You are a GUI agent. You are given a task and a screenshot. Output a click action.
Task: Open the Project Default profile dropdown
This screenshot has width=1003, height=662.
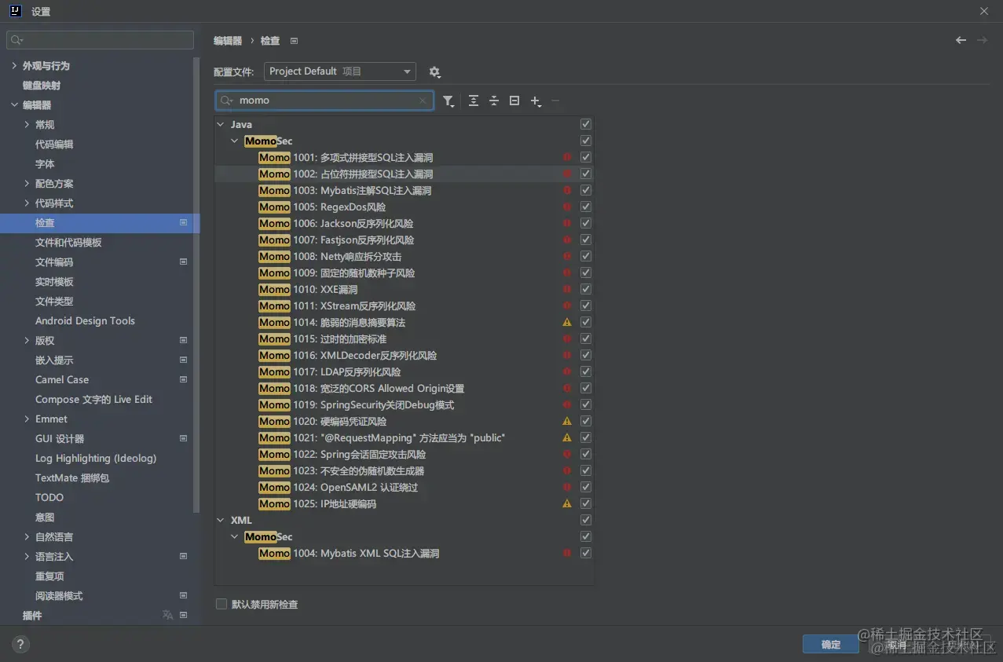pyautogui.click(x=339, y=71)
